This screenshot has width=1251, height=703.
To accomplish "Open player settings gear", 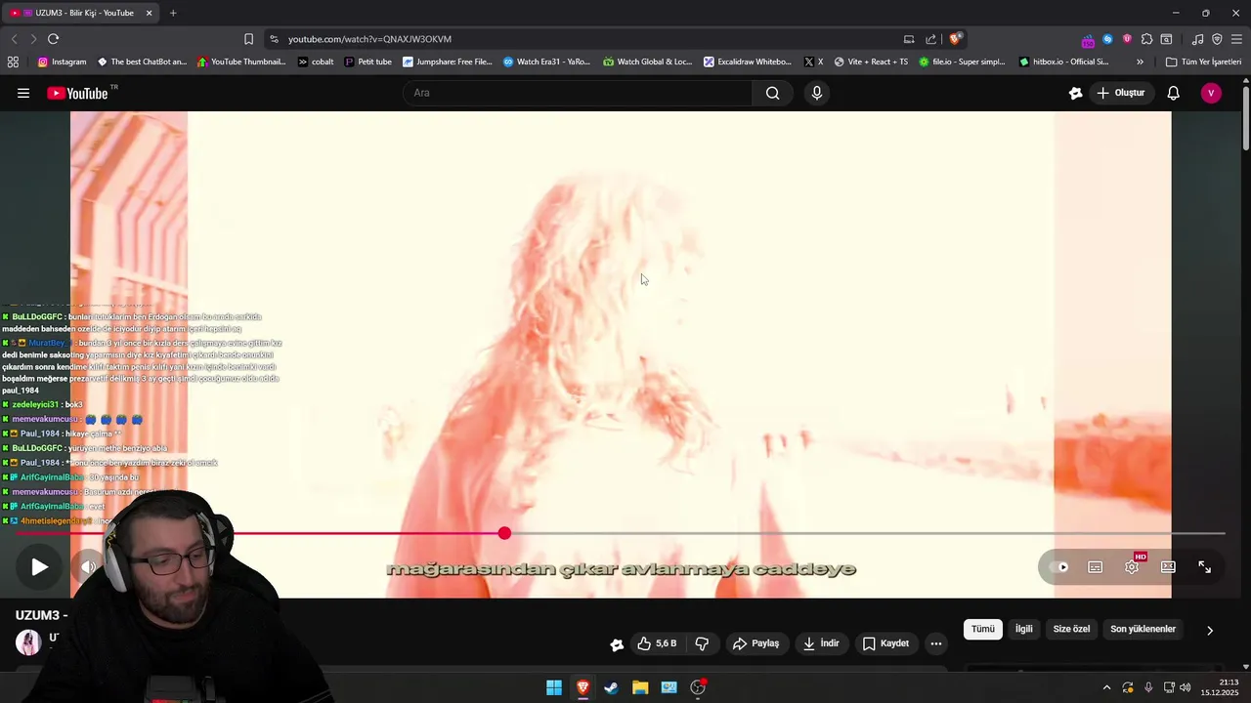I will coord(1132,567).
